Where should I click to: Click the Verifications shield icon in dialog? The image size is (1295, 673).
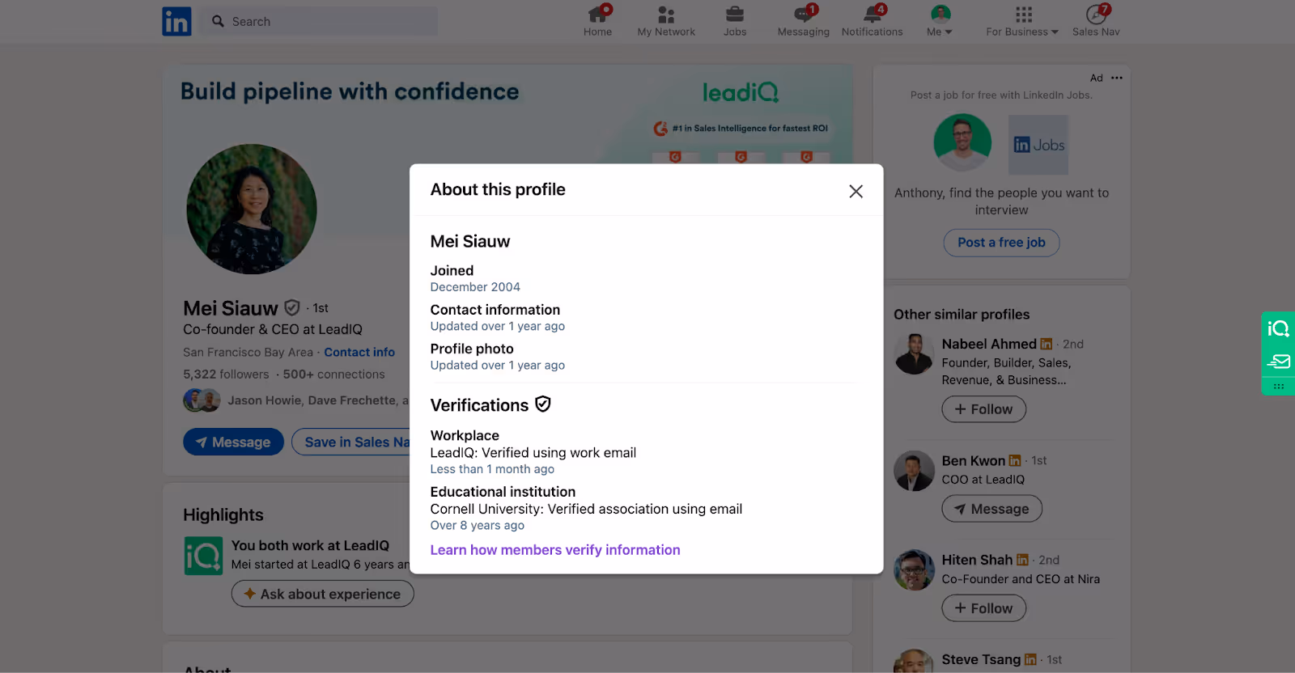click(543, 404)
